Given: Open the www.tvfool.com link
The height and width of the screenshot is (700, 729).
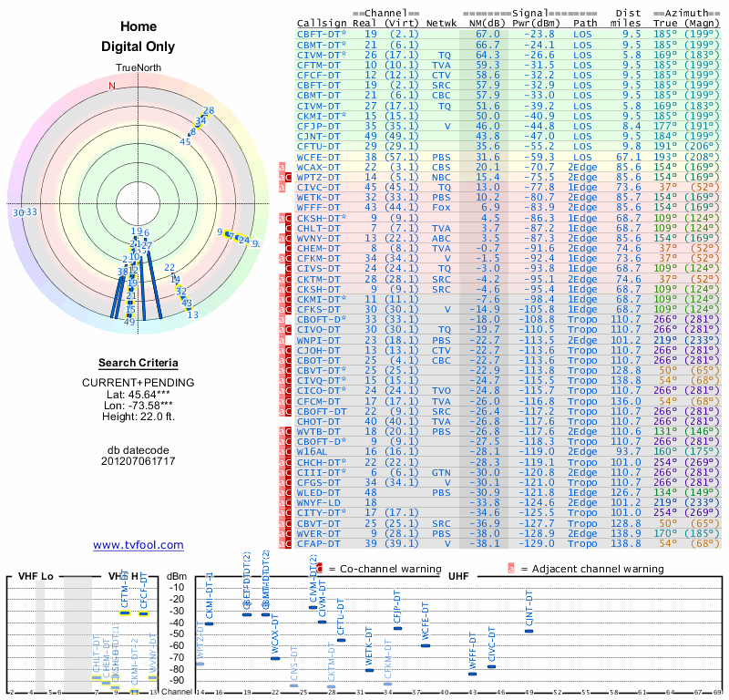Looking at the screenshot, I should pos(139,545).
